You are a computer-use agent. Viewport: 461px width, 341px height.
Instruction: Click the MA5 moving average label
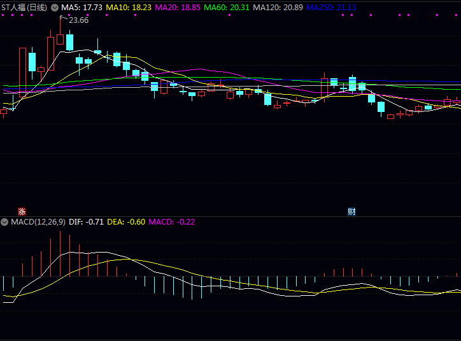point(82,8)
